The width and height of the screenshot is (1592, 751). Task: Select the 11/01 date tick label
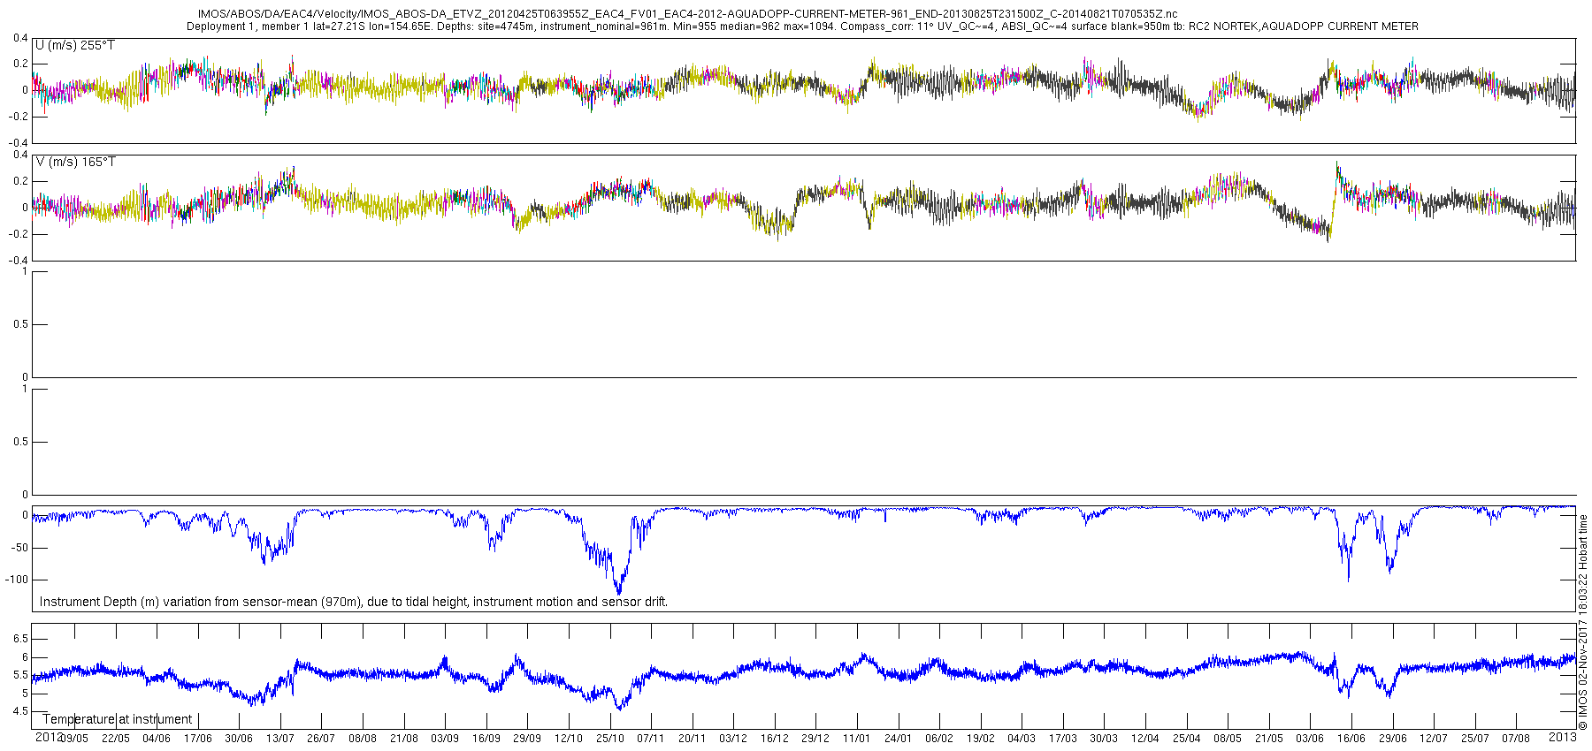click(x=857, y=739)
